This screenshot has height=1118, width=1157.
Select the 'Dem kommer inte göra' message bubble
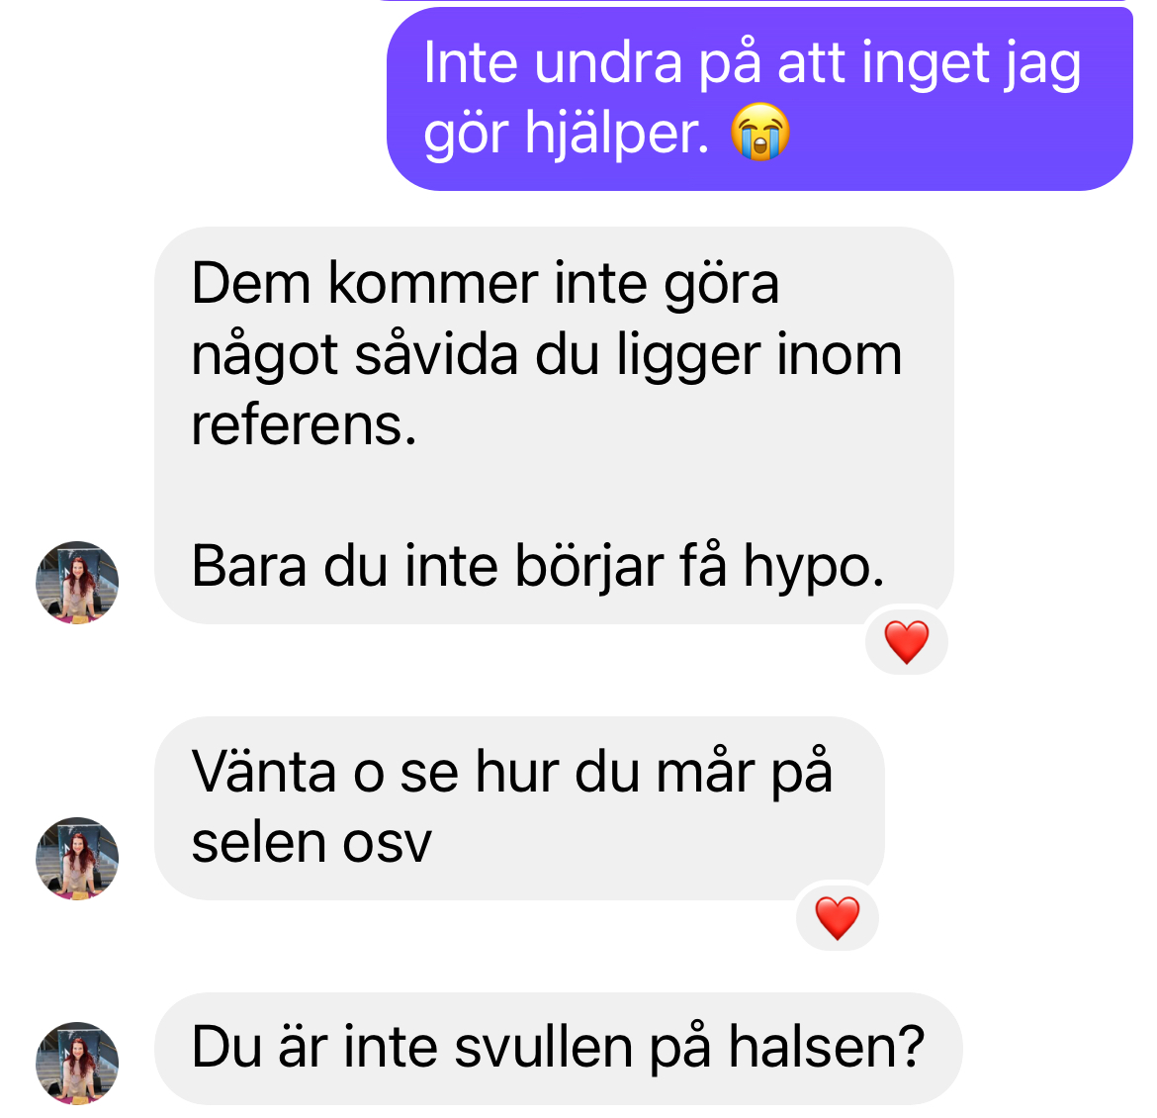(x=554, y=425)
